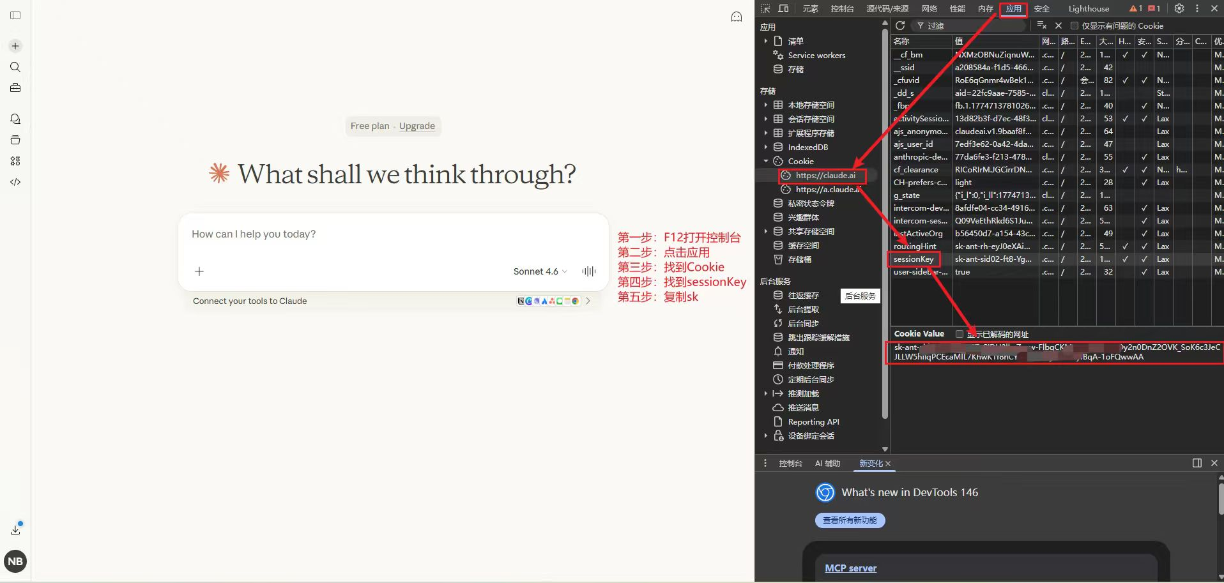Expand IndexedDB node

(x=765, y=147)
